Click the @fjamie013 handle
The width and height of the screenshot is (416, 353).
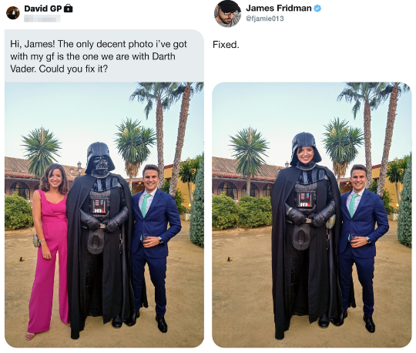[265, 18]
